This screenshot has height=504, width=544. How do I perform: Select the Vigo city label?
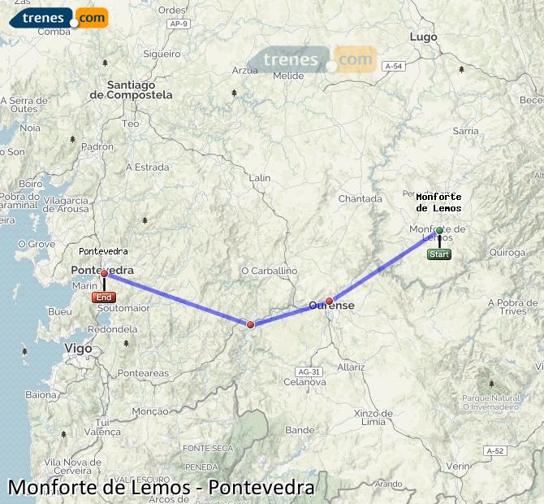tap(78, 349)
